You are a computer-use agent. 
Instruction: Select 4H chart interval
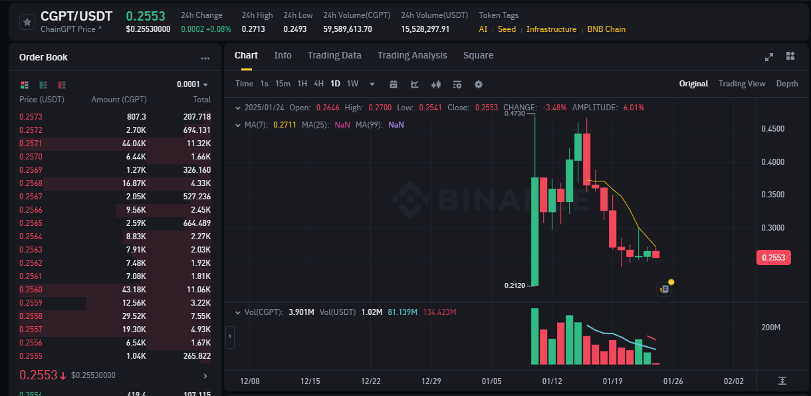(x=318, y=84)
